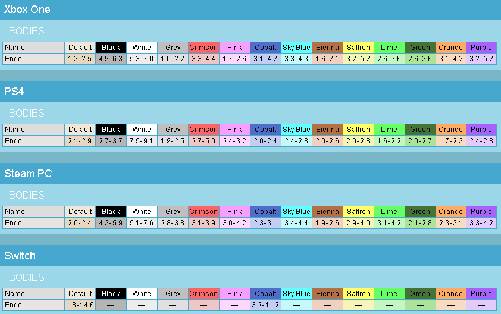
Task: Select the Steam PC Sienna column header
Action: 327,212
